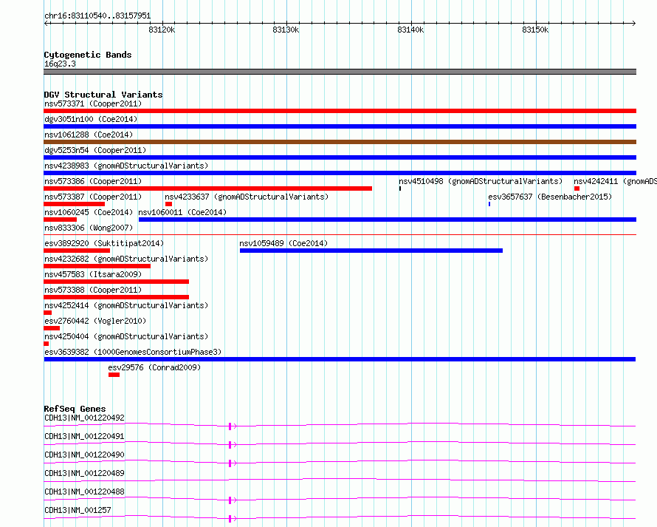Screen dimensions: 657x527
Task: Click exon marker on CDH13|NM_001220490 track
Action: tap(230, 463)
